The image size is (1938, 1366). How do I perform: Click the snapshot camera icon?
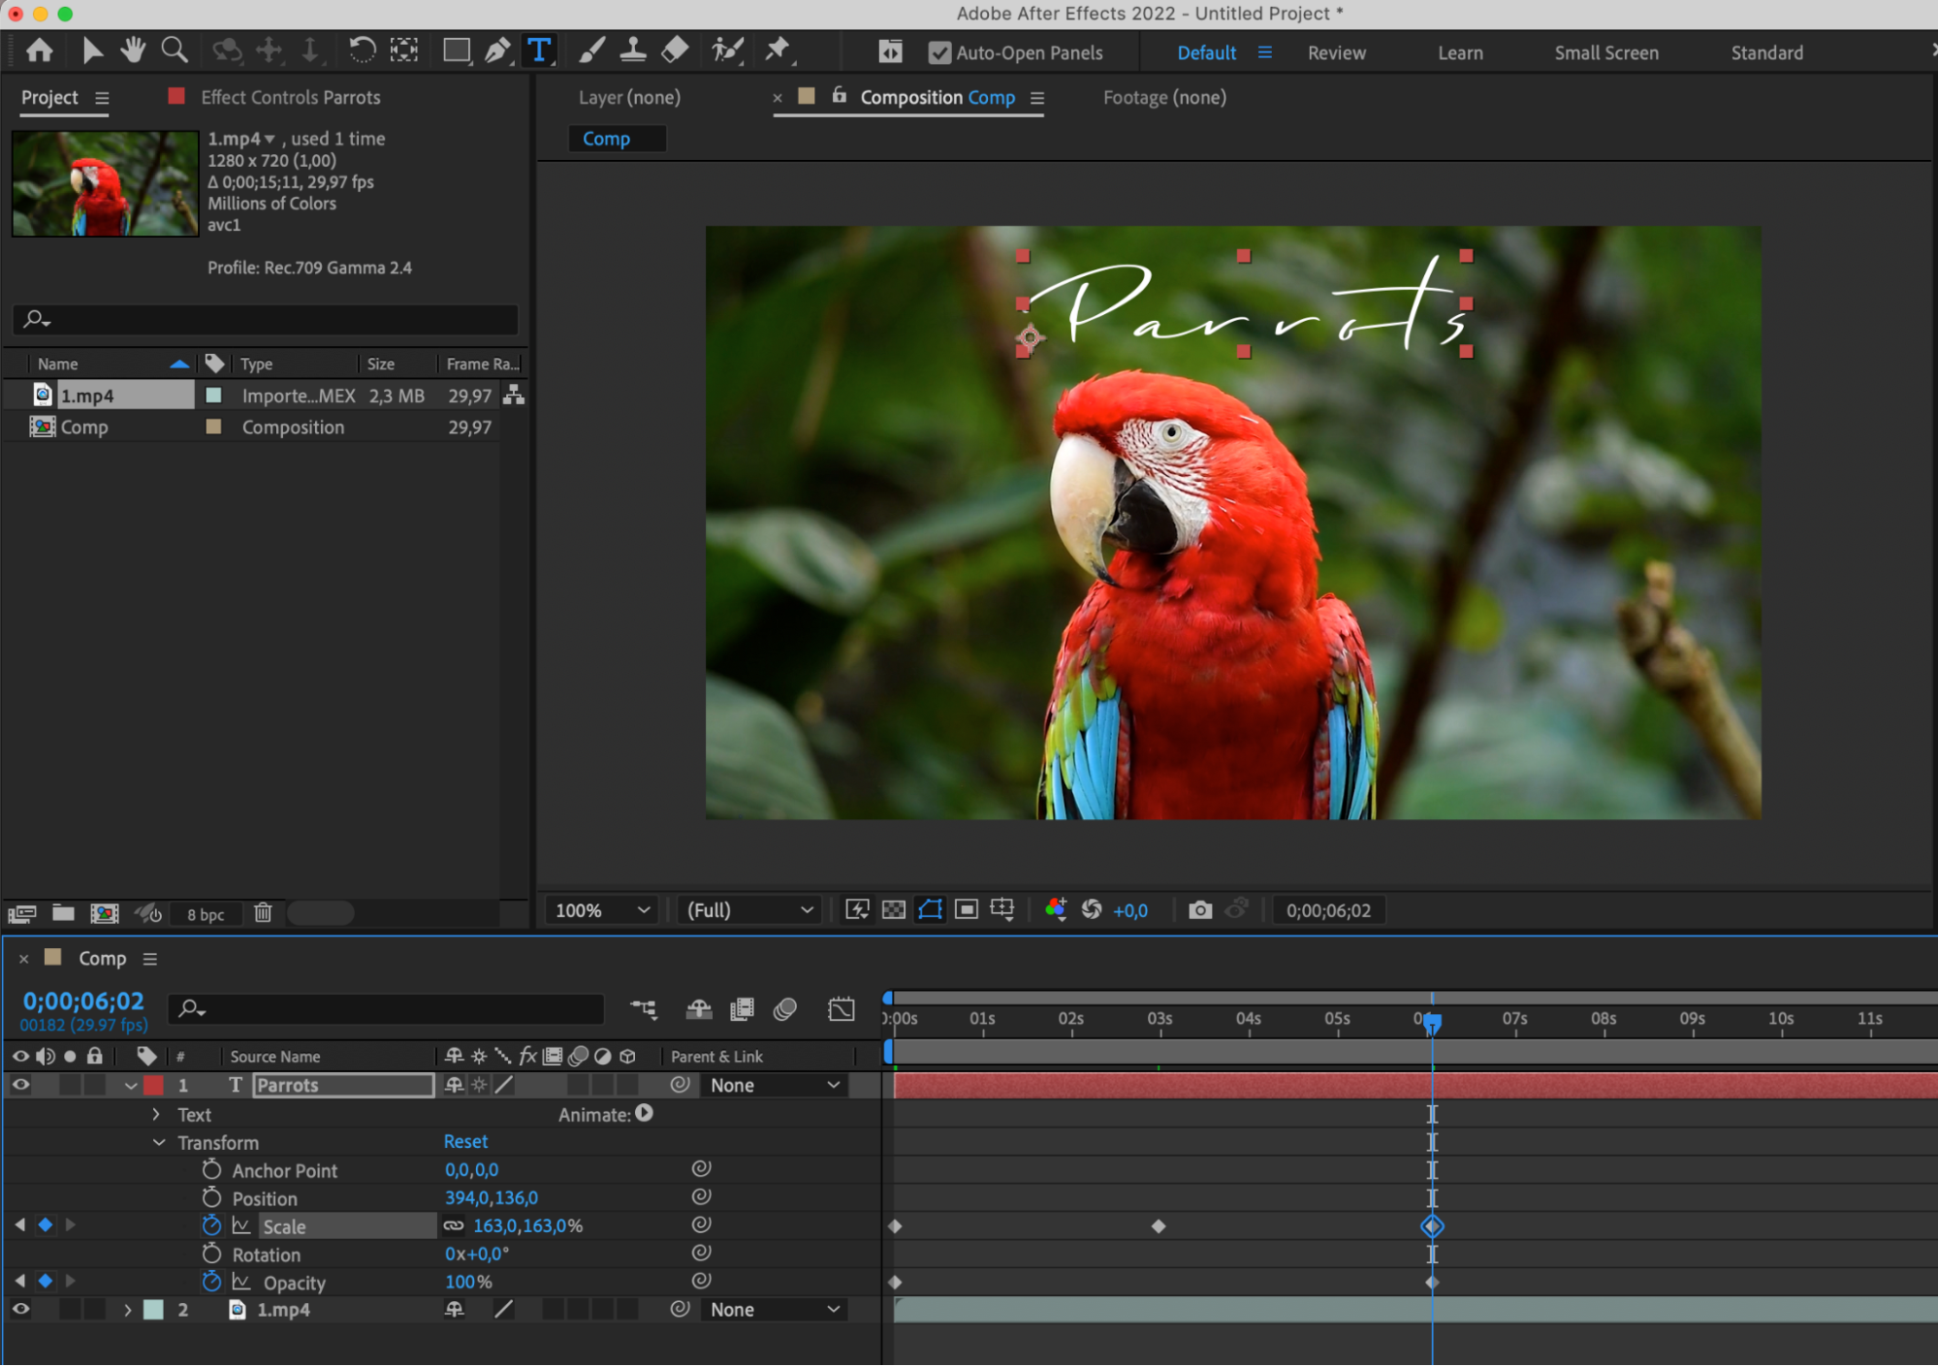coord(1200,909)
